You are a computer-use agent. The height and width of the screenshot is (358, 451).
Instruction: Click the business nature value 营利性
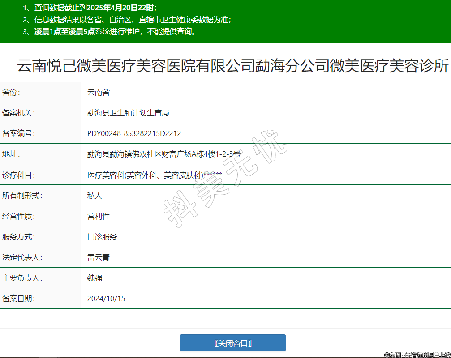click(99, 216)
